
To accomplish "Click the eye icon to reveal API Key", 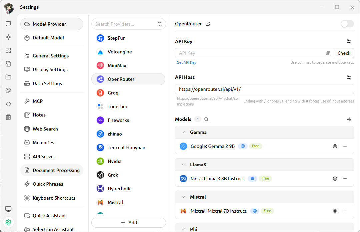I will tap(328, 53).
